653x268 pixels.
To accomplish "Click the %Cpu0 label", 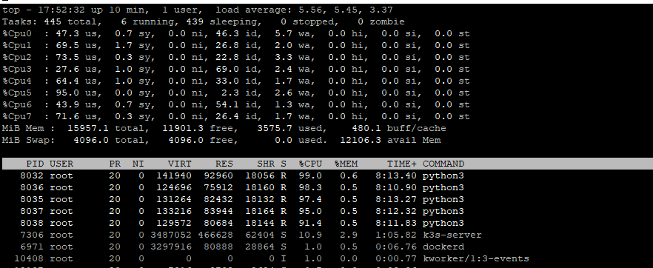I will click(x=16, y=33).
